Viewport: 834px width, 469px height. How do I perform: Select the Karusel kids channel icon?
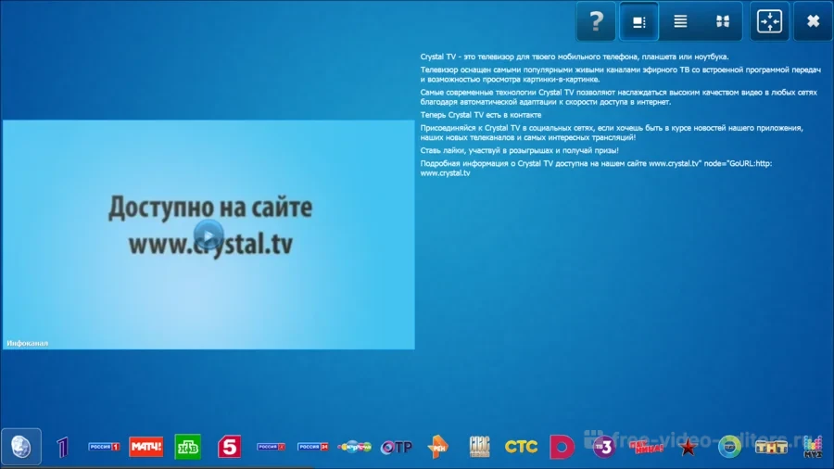coord(354,447)
